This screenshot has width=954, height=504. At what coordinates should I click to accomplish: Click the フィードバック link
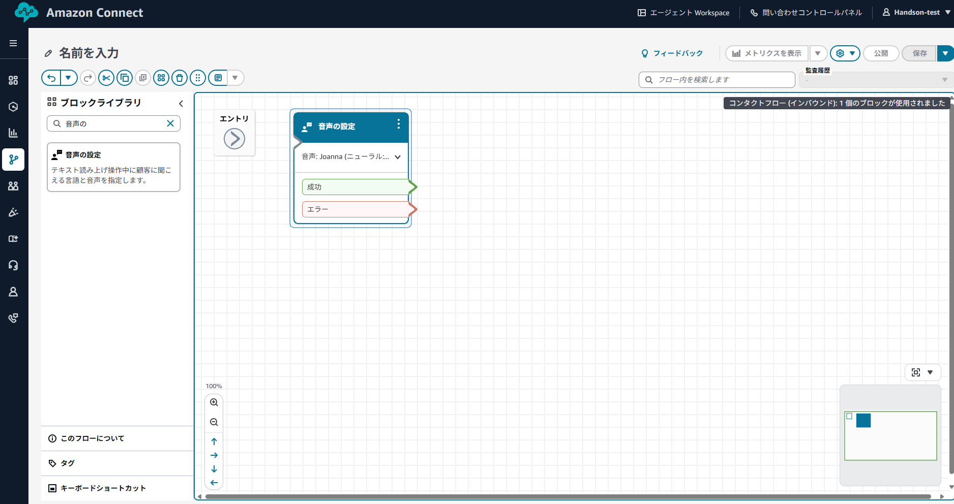click(x=672, y=53)
